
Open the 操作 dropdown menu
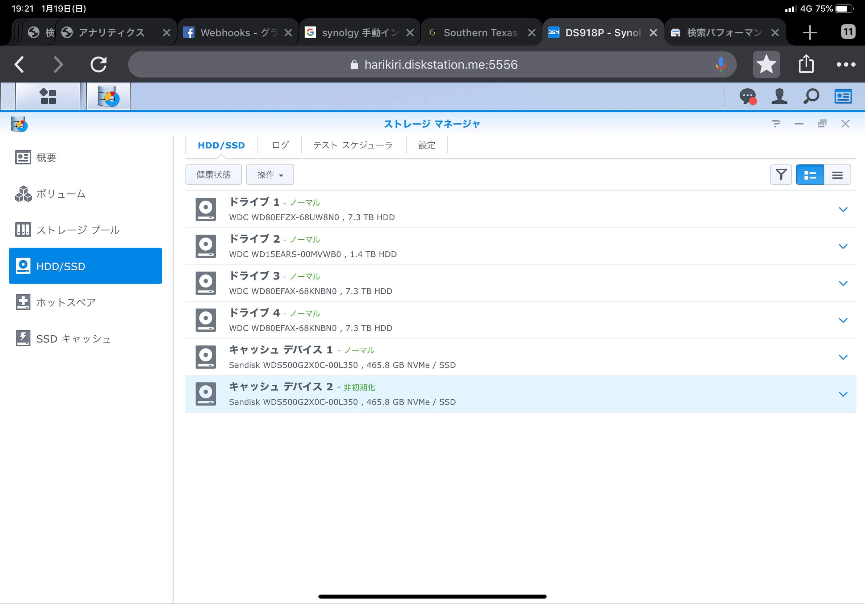[270, 175]
